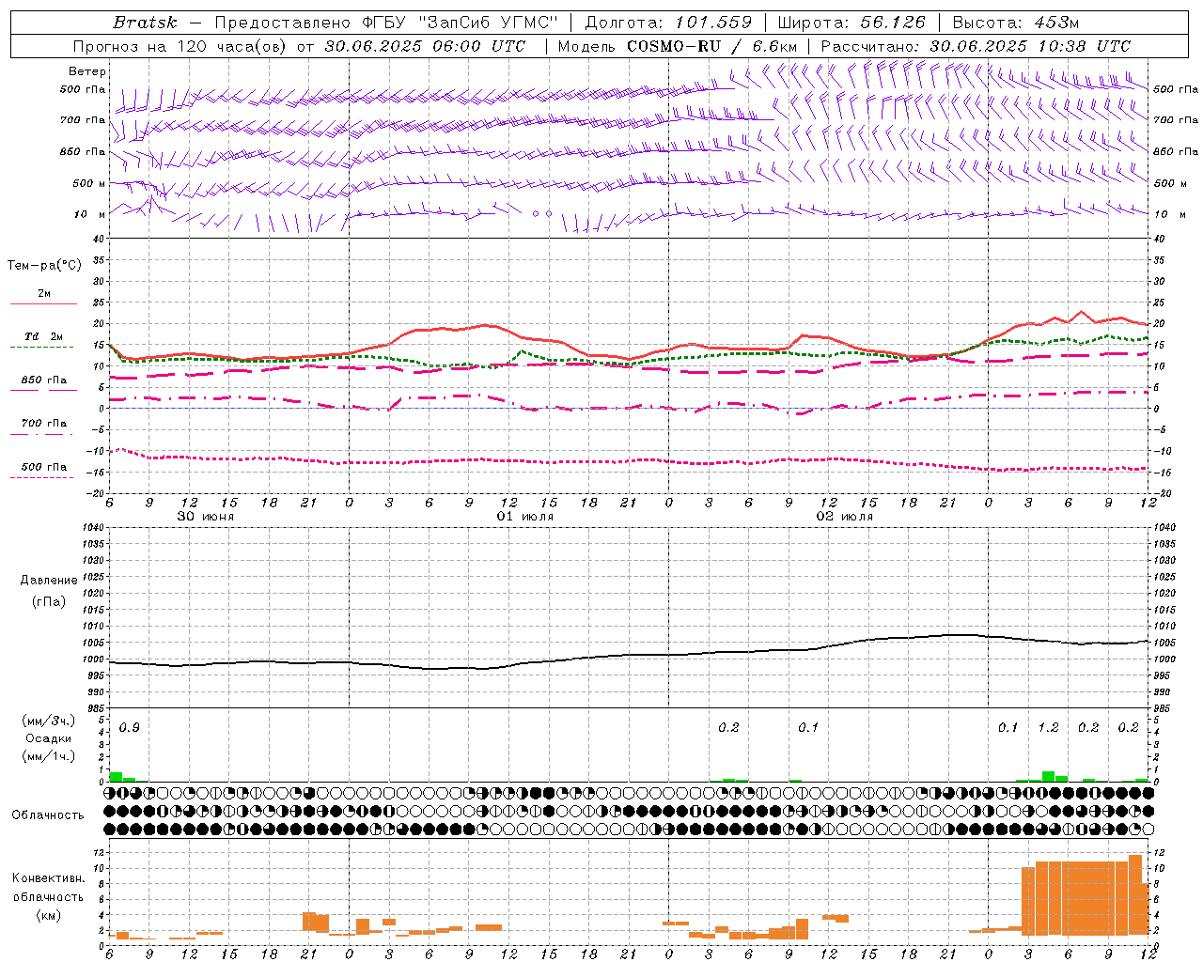Click the Конвективн. label
The height and width of the screenshot is (962, 1203).
tap(48, 878)
